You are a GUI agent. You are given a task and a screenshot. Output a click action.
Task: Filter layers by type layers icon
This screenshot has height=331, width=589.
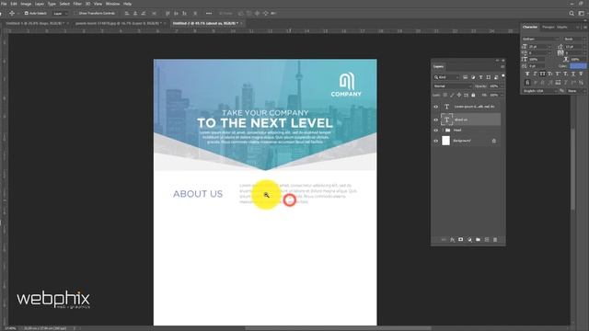coord(480,77)
